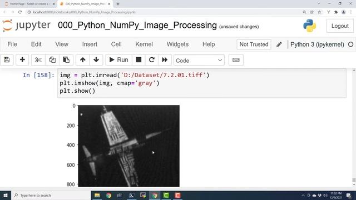Rename notebook via title 000_Python_NumPy_Image_Processing
The width and height of the screenshot is (356, 200).
(x=137, y=26)
